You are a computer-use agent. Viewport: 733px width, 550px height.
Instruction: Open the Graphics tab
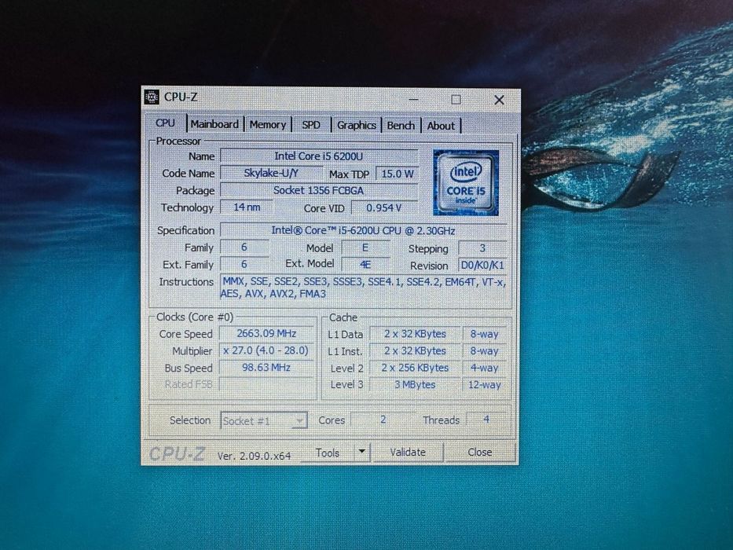(x=356, y=126)
